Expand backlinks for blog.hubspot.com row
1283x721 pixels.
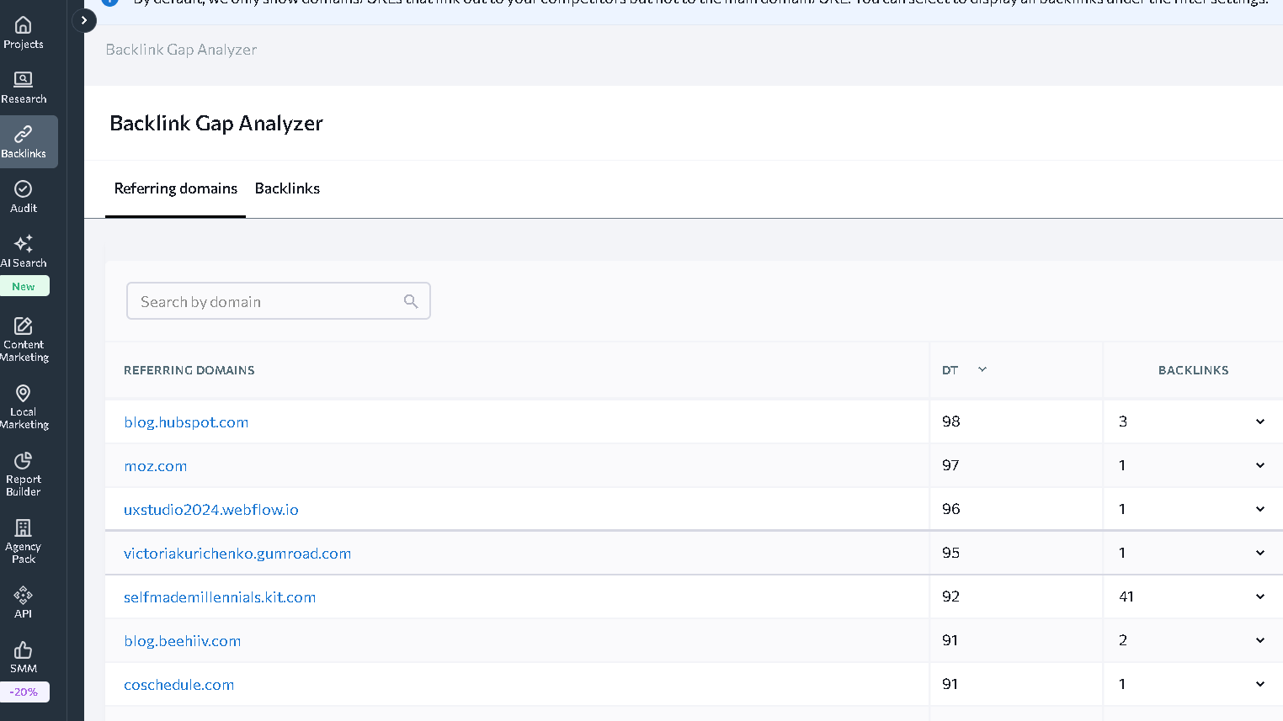pyautogui.click(x=1259, y=421)
